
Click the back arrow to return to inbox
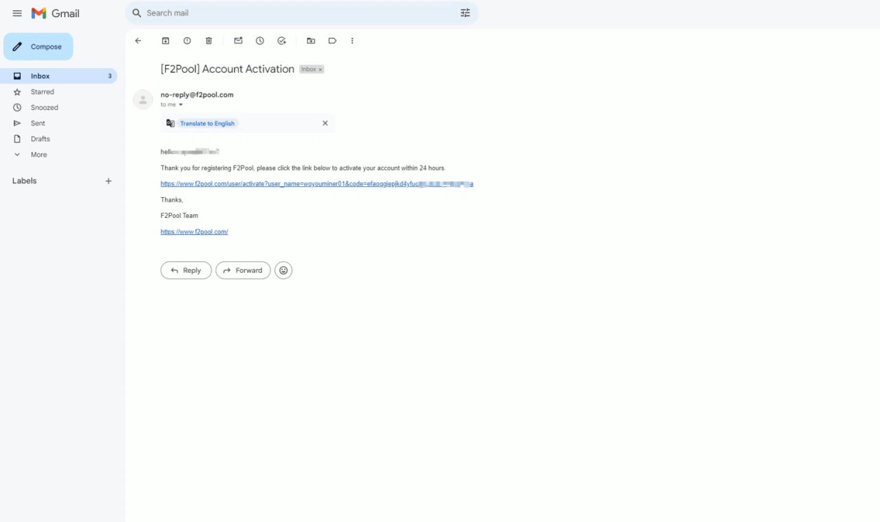coord(138,41)
